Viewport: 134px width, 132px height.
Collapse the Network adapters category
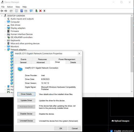[5, 50]
